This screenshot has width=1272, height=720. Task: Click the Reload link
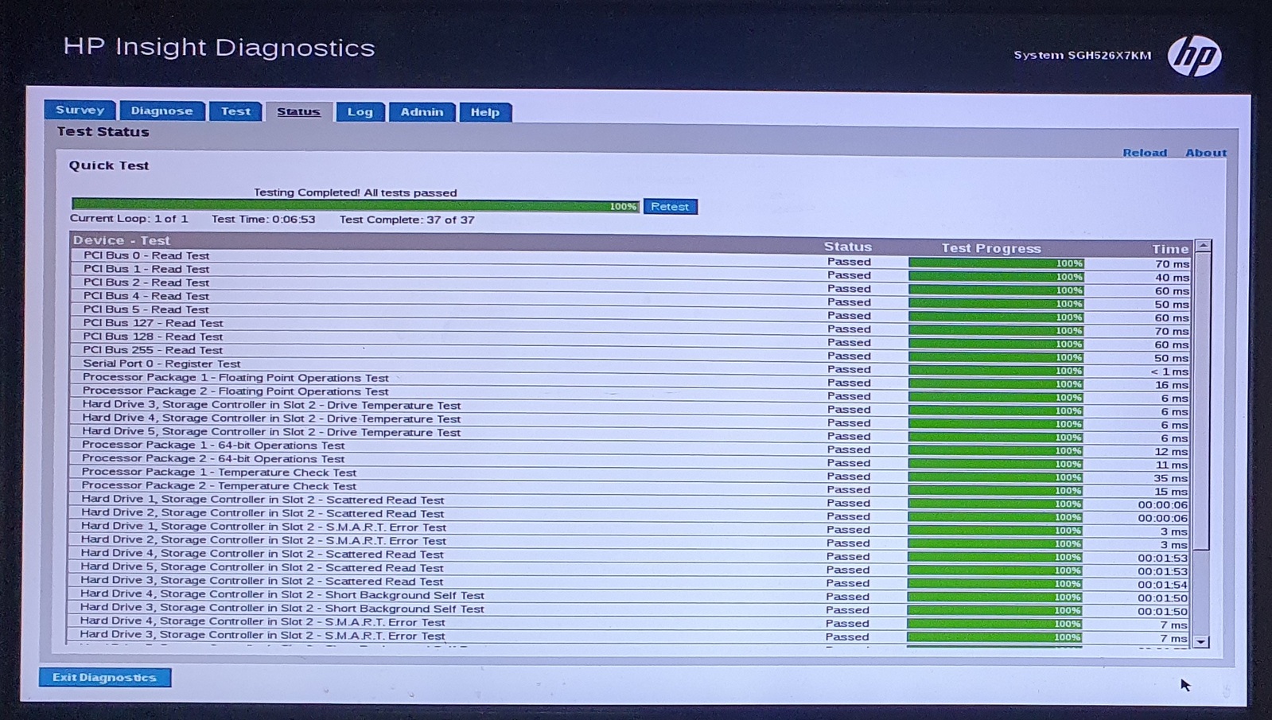pyautogui.click(x=1144, y=153)
